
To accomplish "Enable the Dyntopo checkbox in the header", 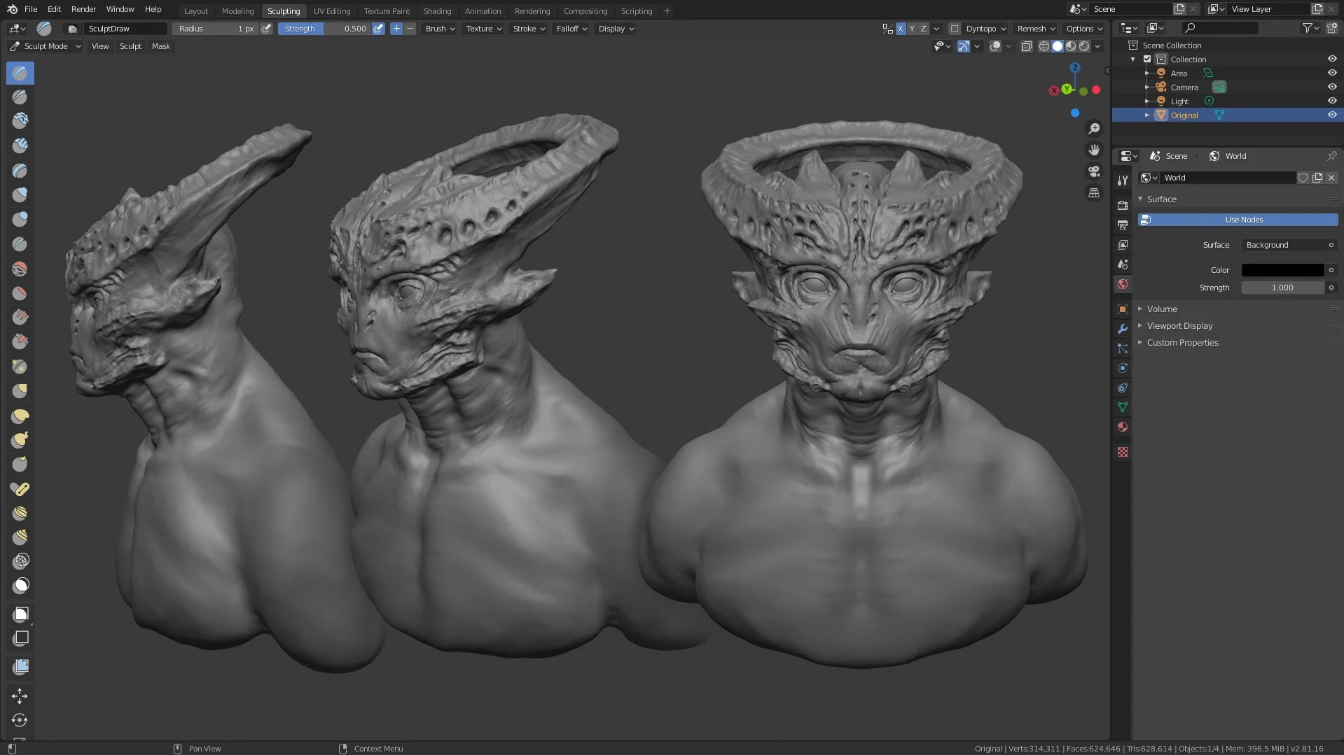I will click(955, 29).
